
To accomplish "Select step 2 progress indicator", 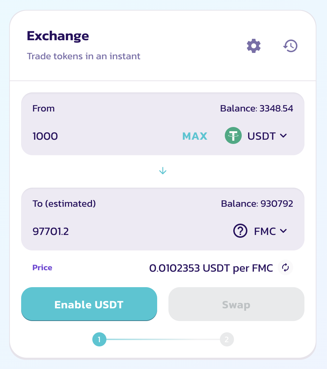I will 227,339.
